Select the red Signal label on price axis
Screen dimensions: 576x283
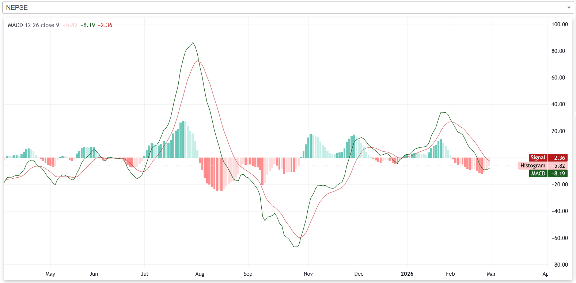click(x=538, y=158)
